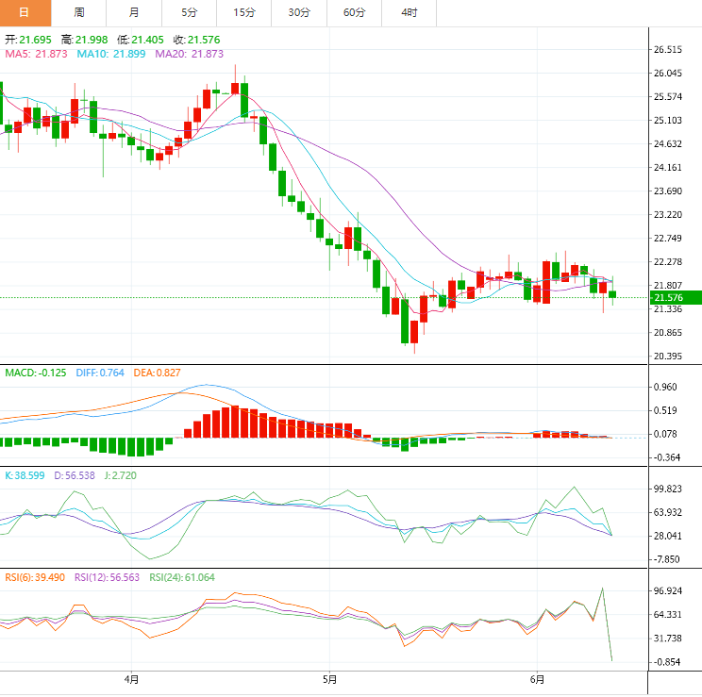702x697 pixels.
Task: Click the J: 2.720 KDJ label
Action: pos(121,475)
